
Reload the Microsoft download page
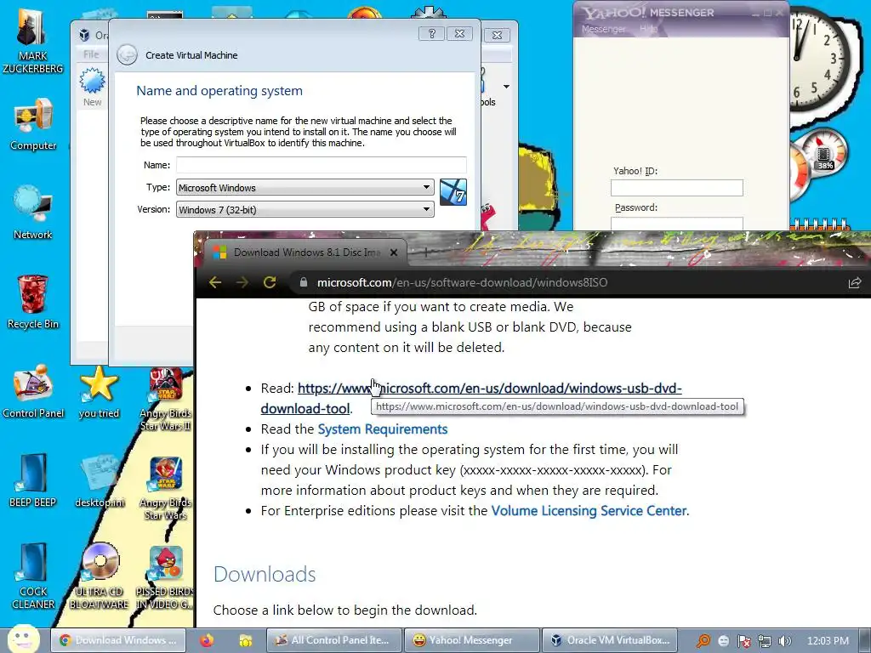[x=270, y=282]
